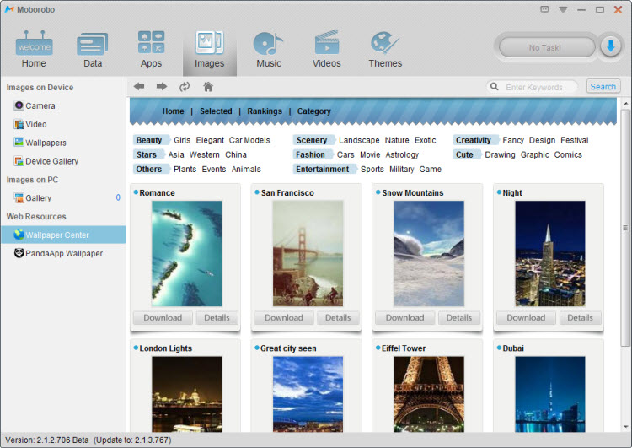The width and height of the screenshot is (632, 448).
Task: Open the Videos section icon
Action: click(x=326, y=48)
